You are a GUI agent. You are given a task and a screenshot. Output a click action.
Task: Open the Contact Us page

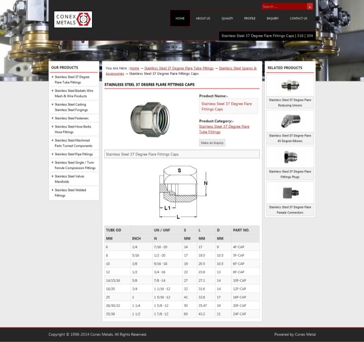click(299, 18)
